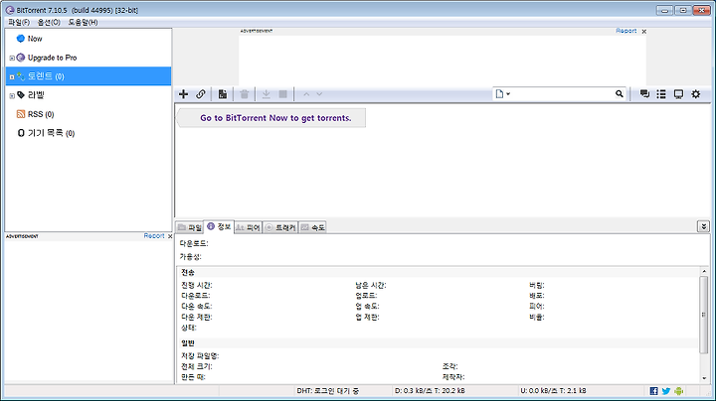Collapse the detail pane with double-chevron button
Screen dimensions: 716x401
703,226
